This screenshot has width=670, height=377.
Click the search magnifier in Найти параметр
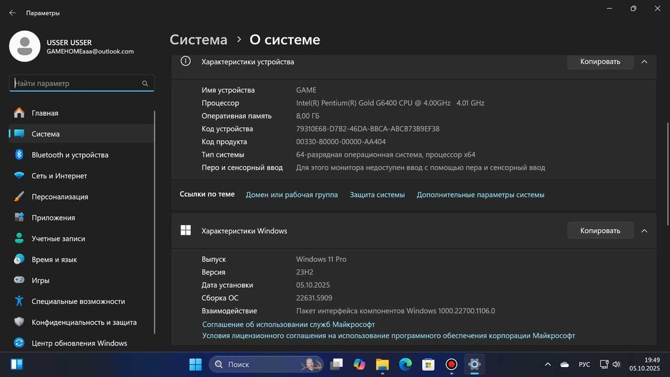tap(145, 83)
